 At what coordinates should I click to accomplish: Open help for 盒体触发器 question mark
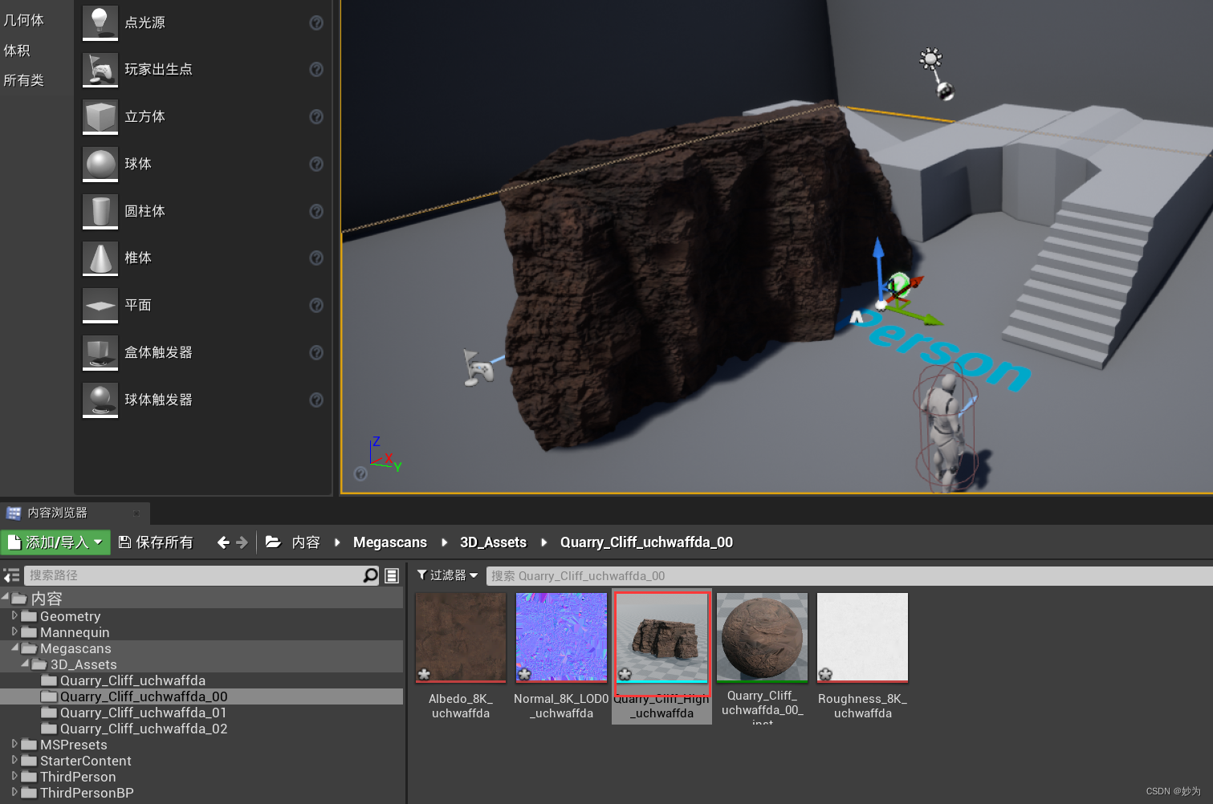click(x=316, y=352)
